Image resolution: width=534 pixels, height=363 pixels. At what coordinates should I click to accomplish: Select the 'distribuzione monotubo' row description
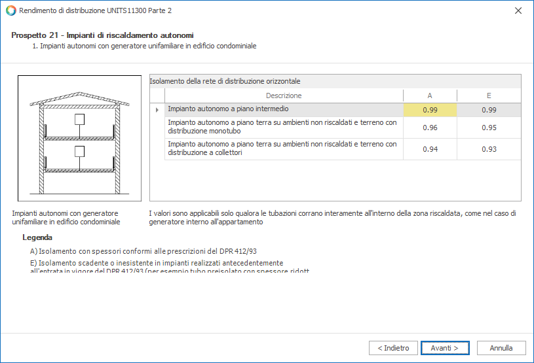(x=284, y=128)
